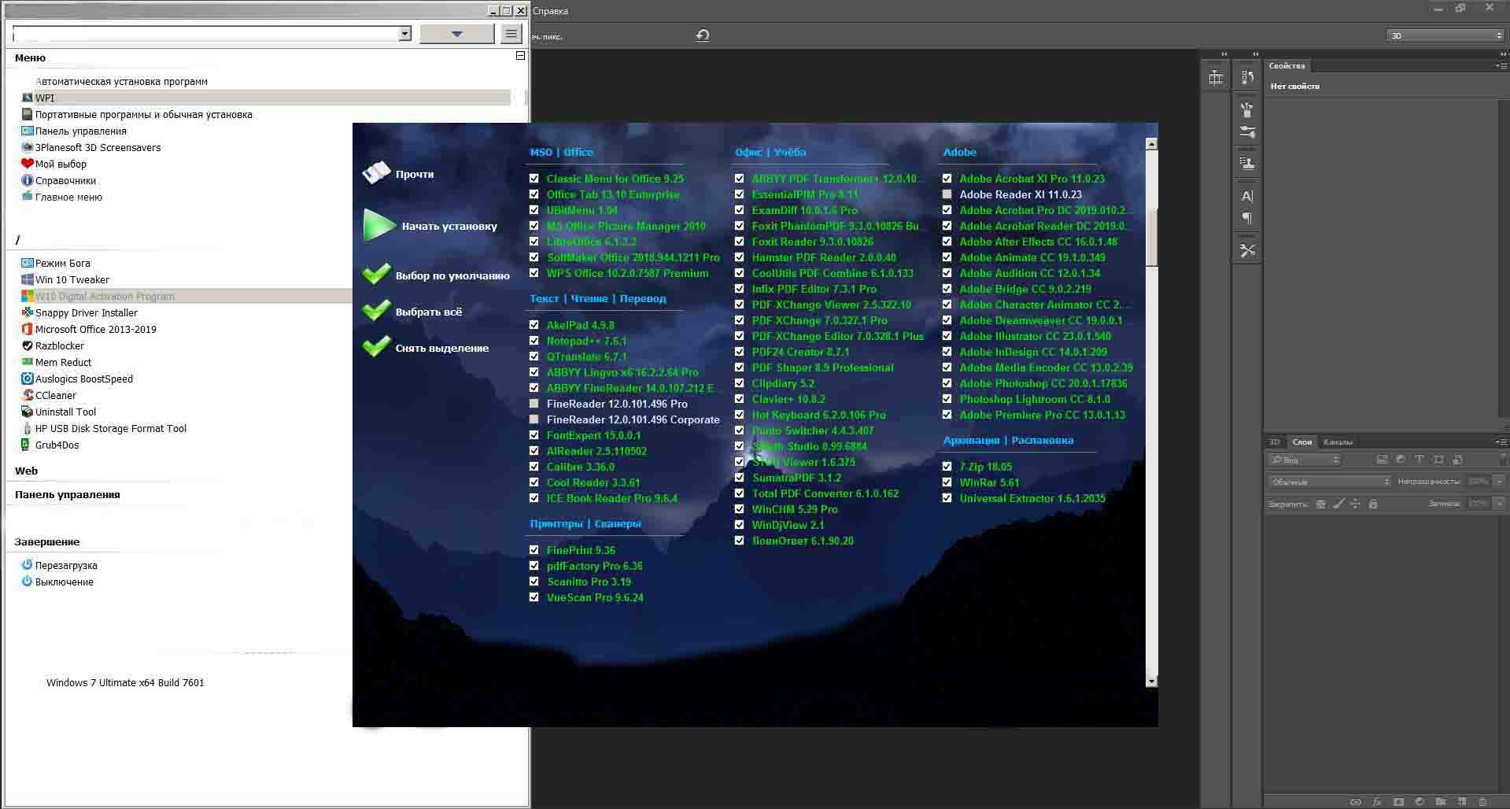
Task: Uncheck Adobe Photoshop CC 20.0.1.17836 checkbox
Action: click(947, 383)
